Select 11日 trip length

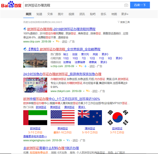pyautogui.click(x=101, y=58)
